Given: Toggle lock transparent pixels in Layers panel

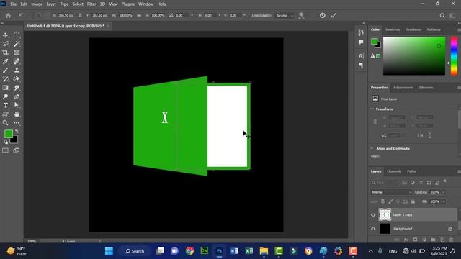Looking at the screenshot, I should pyautogui.click(x=383, y=201).
